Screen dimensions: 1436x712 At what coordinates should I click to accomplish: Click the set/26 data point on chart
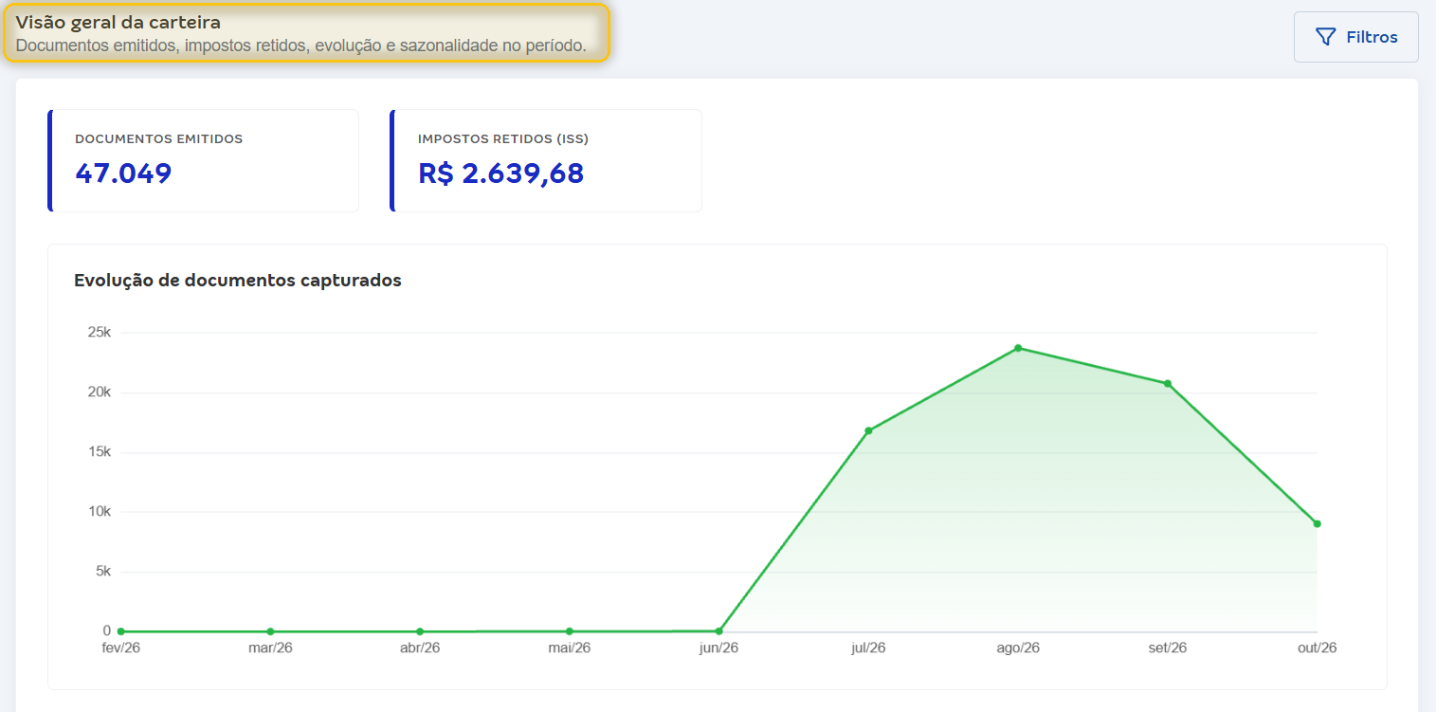coord(1168,384)
